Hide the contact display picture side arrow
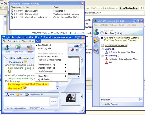Screen dimensions: 145x115 [x=82, y=60]
